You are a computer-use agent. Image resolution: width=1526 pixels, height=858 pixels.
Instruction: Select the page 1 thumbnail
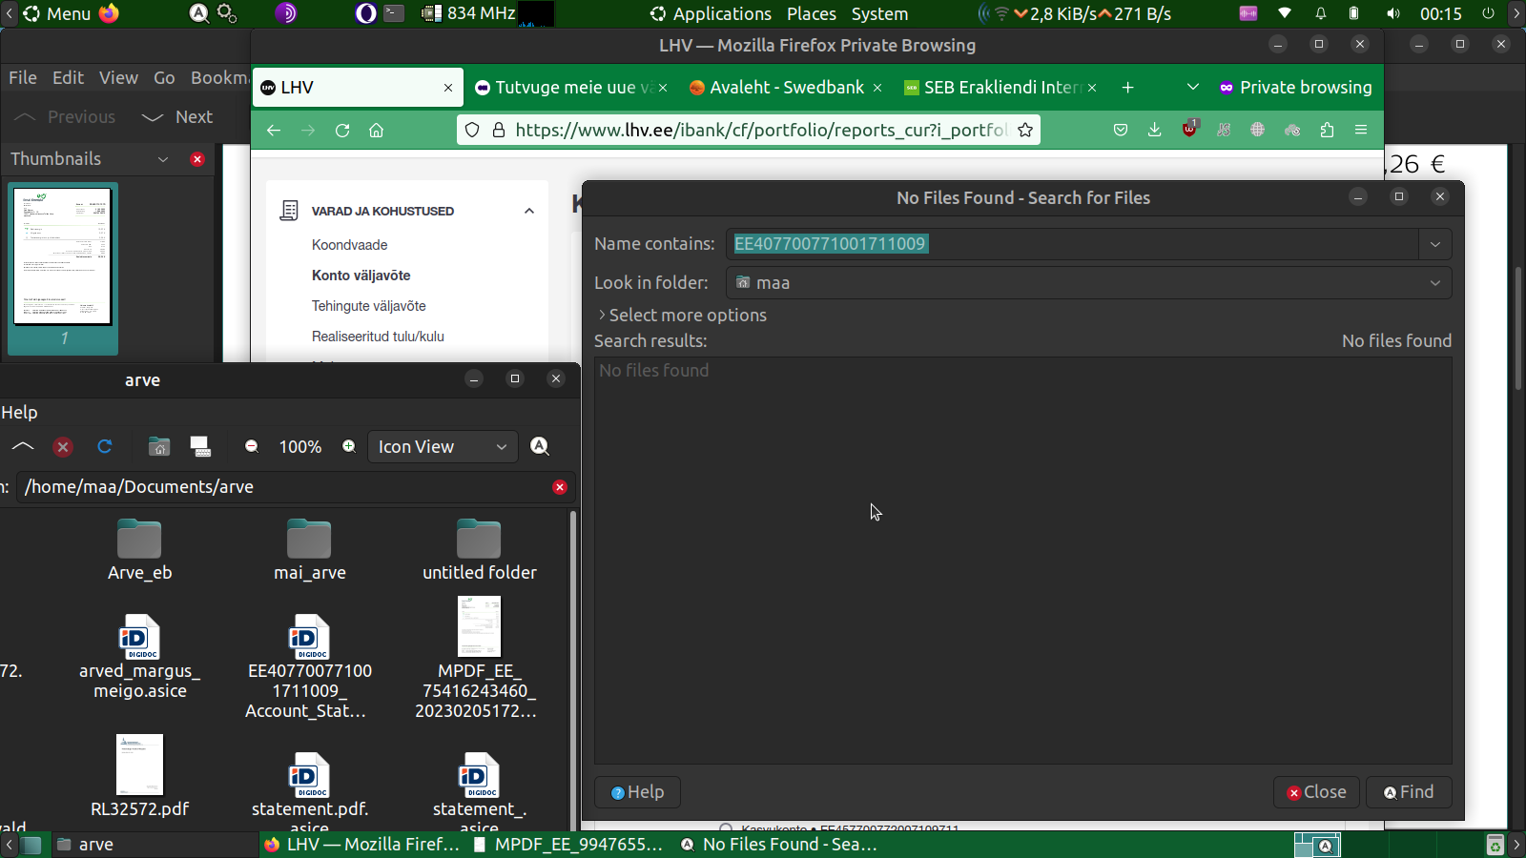(x=63, y=257)
